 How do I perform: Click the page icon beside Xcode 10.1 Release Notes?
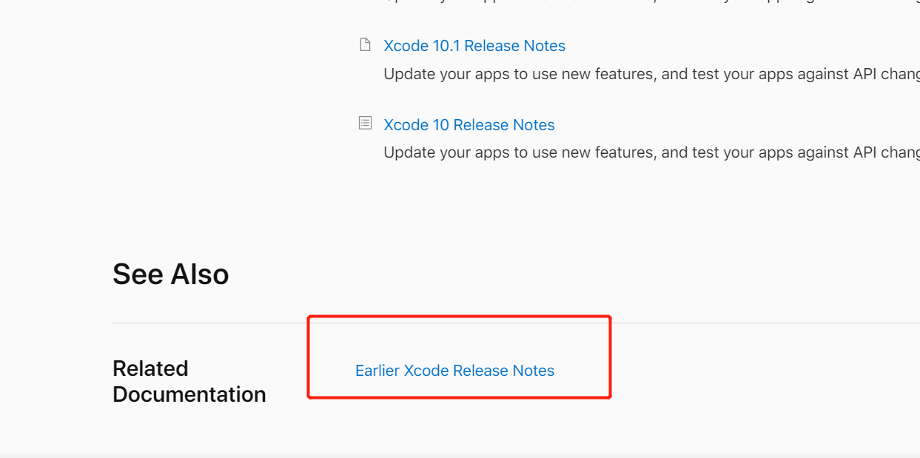click(365, 45)
